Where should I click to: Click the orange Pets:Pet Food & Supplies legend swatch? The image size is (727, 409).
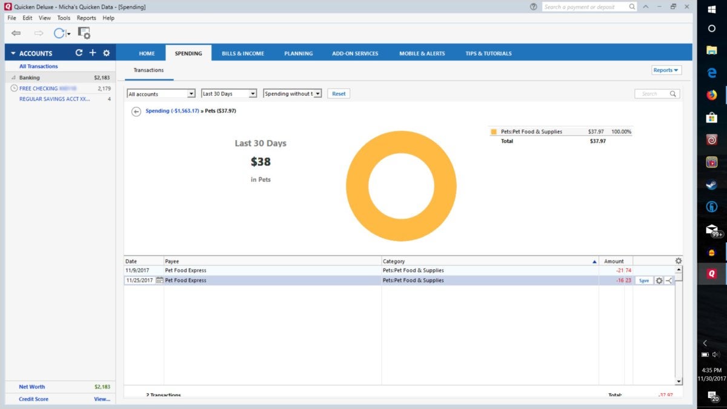(494, 131)
